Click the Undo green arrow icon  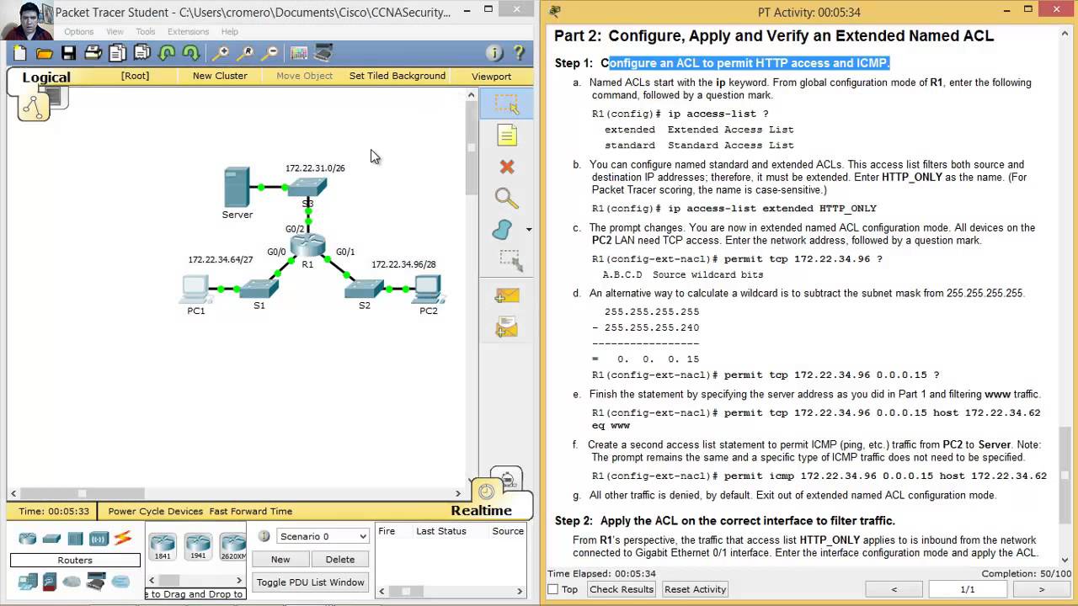point(167,53)
